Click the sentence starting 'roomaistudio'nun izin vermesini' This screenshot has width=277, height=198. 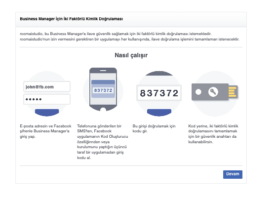point(129,39)
